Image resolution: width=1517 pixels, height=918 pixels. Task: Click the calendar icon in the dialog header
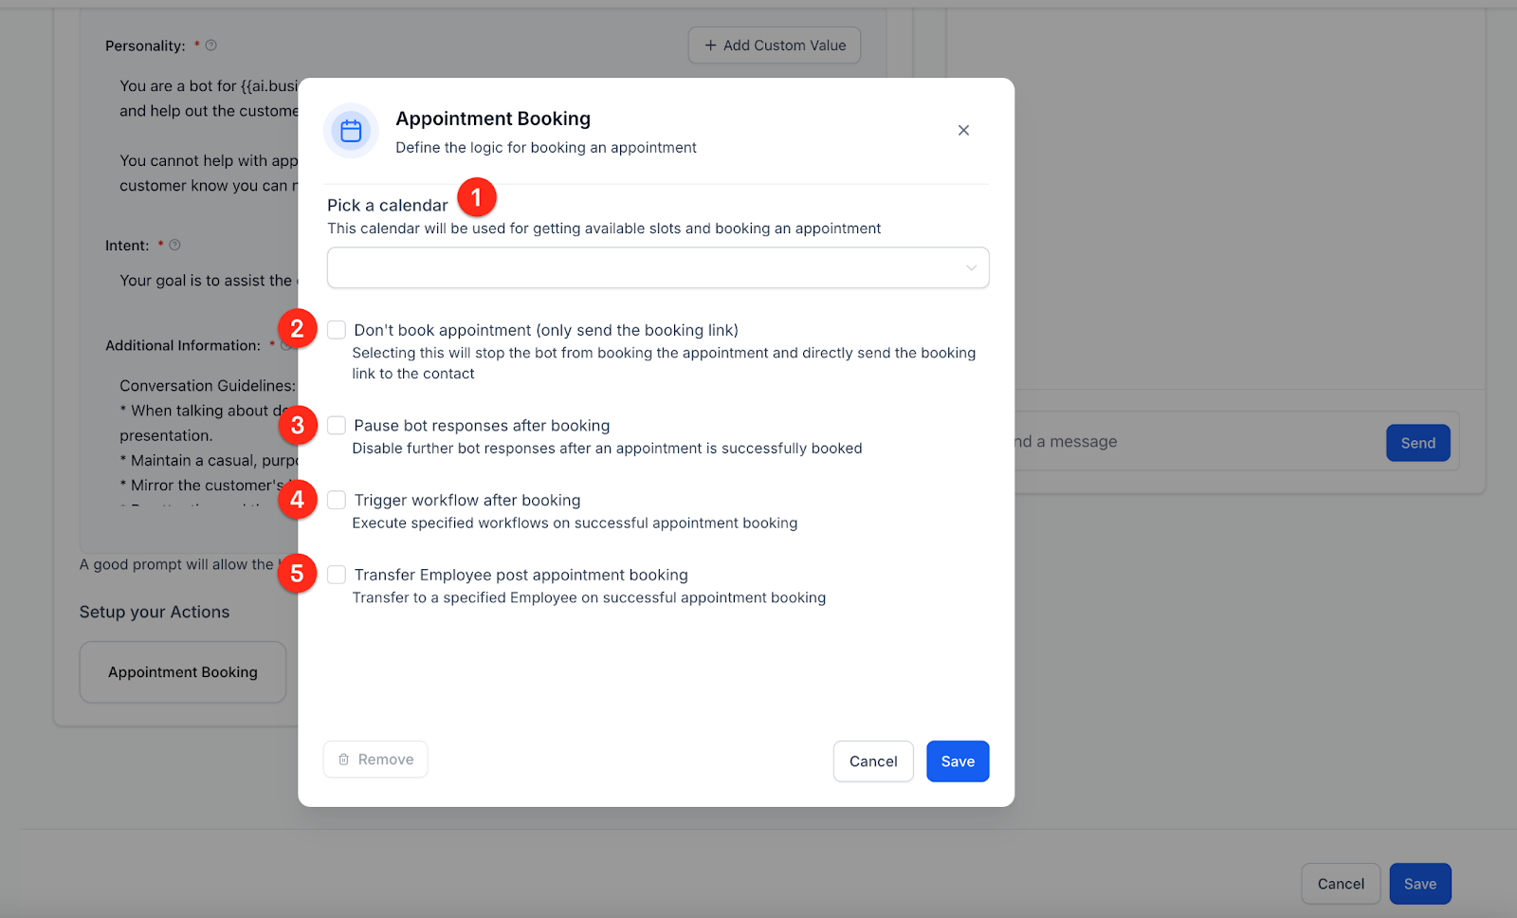point(351,131)
